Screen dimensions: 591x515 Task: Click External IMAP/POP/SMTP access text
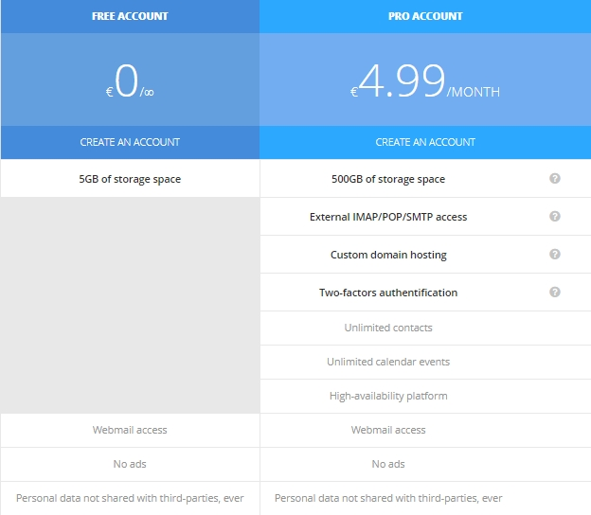click(388, 217)
